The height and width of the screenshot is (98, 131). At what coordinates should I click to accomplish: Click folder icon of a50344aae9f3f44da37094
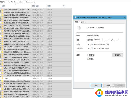click(2, 65)
